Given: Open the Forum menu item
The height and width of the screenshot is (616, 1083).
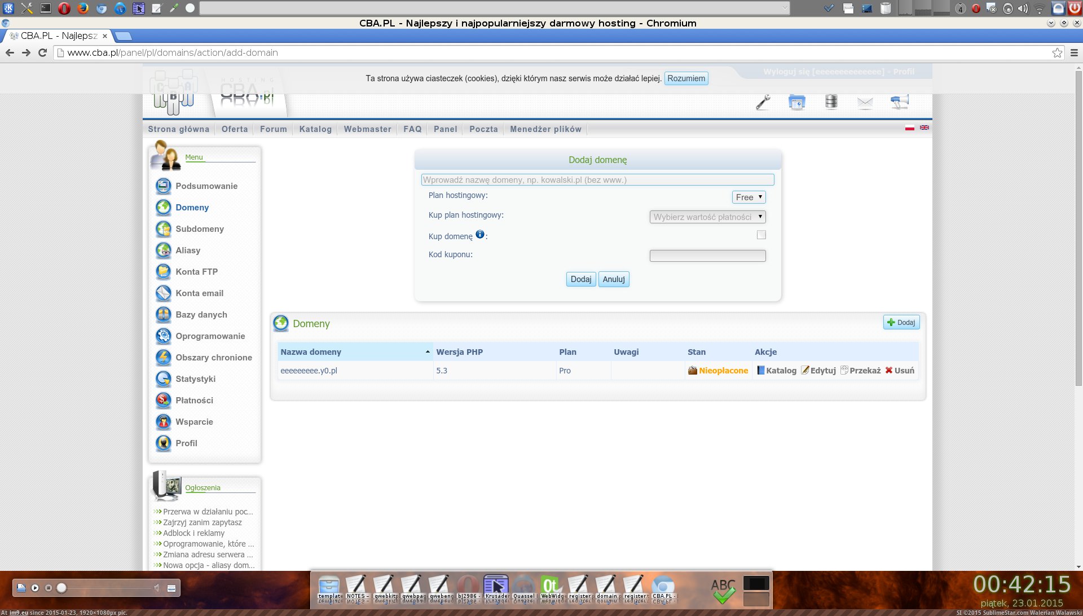Looking at the screenshot, I should pos(274,129).
